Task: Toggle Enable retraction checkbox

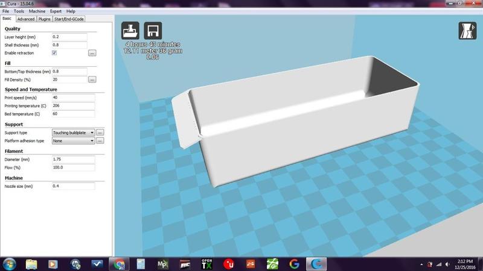Action: coord(54,53)
